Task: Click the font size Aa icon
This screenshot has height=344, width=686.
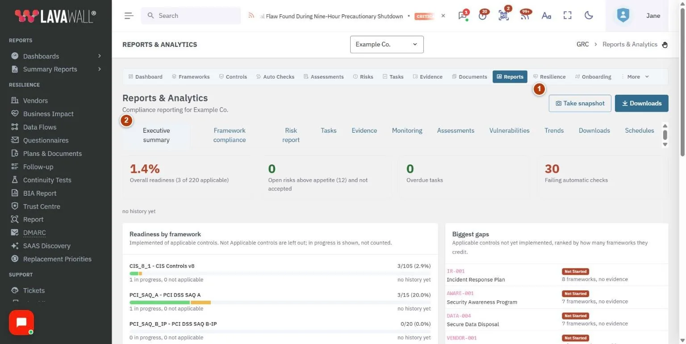Action: click(x=546, y=16)
